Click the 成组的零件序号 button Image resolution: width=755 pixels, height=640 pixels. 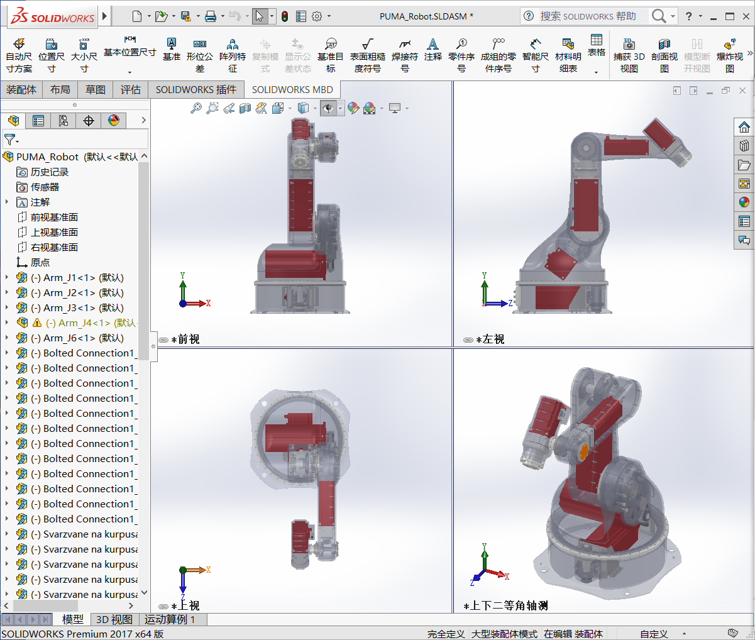click(499, 55)
